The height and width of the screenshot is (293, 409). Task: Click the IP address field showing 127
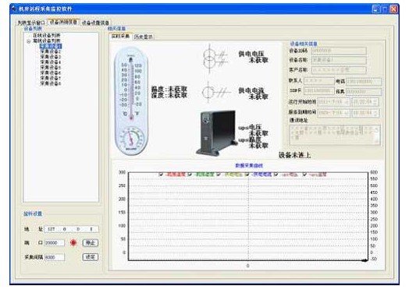click(72, 229)
